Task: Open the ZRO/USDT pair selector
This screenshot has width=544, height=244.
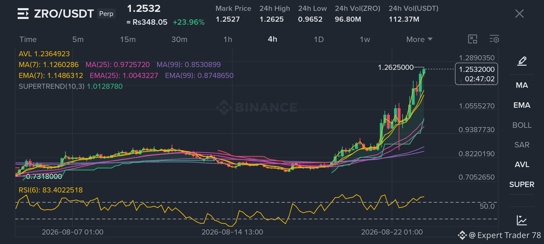Action: click(64, 14)
